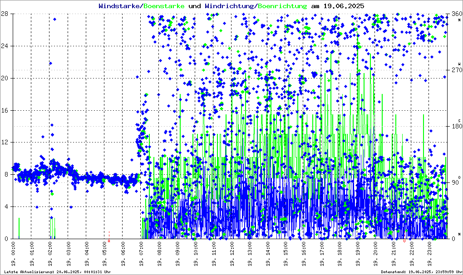This screenshot has width=463, height=275.
Task: Click the S compass letter near 180
Action: click(x=459, y=121)
